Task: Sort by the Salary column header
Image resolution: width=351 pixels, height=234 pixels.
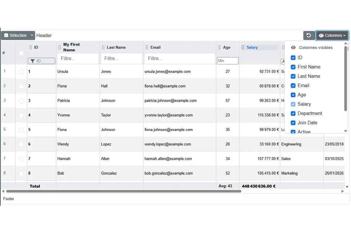Action: pyautogui.click(x=252, y=47)
